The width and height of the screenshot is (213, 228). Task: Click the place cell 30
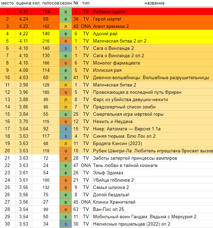click(7, 224)
